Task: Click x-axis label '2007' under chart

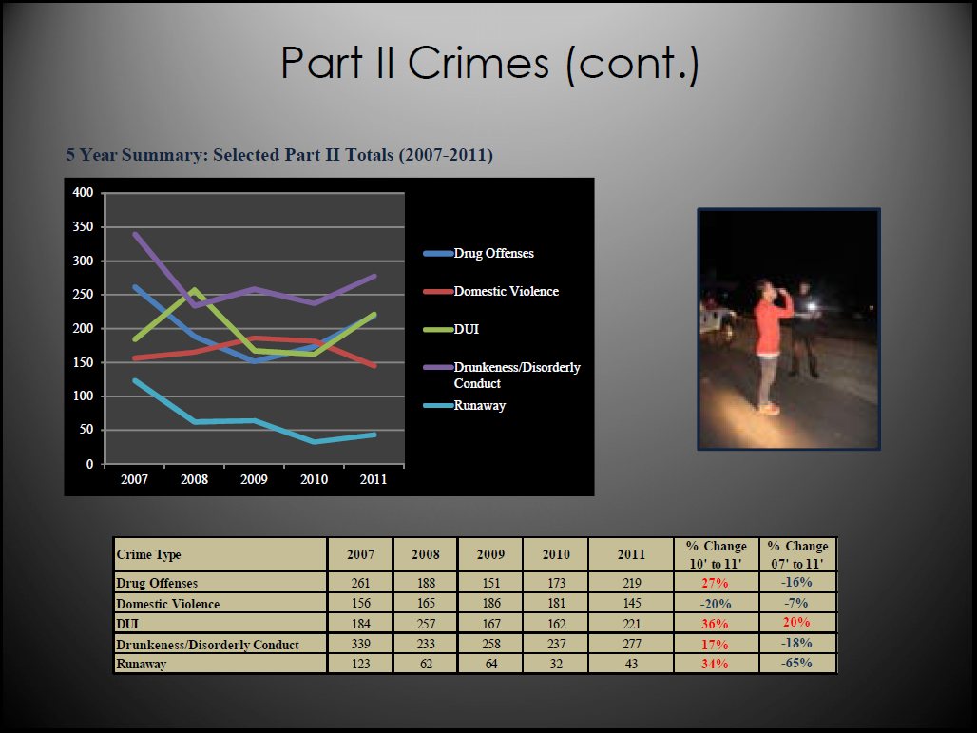Action: click(134, 479)
